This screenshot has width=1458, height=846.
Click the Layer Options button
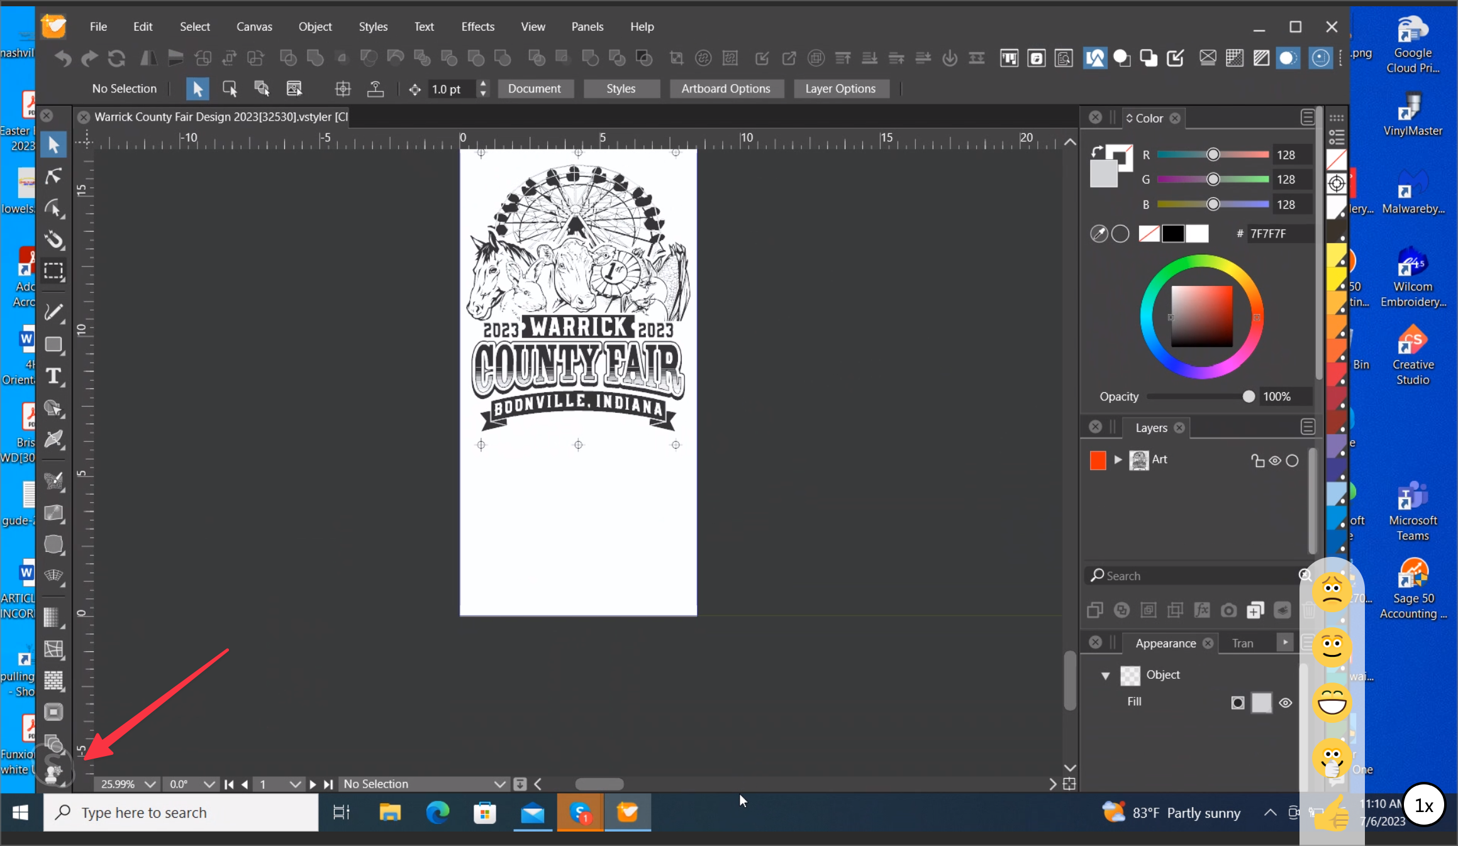pos(840,89)
